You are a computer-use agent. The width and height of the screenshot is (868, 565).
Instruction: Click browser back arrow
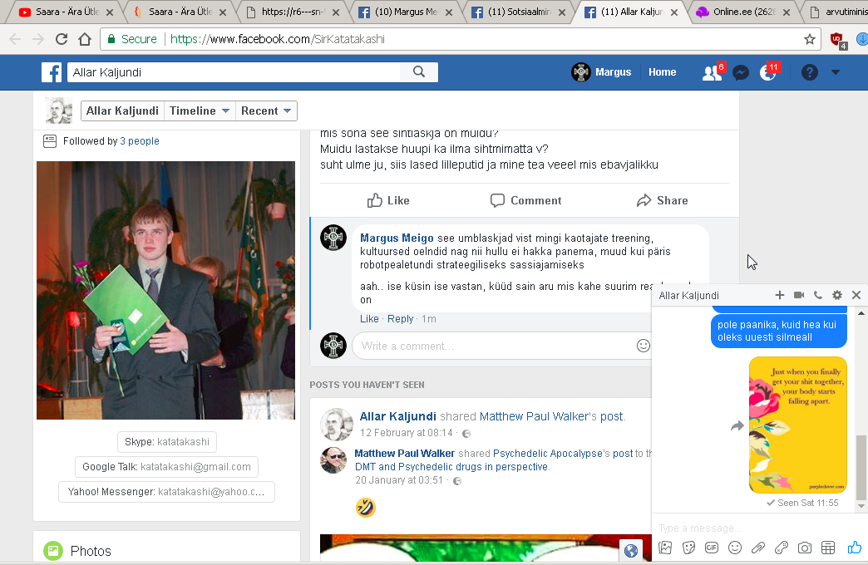click(x=16, y=39)
